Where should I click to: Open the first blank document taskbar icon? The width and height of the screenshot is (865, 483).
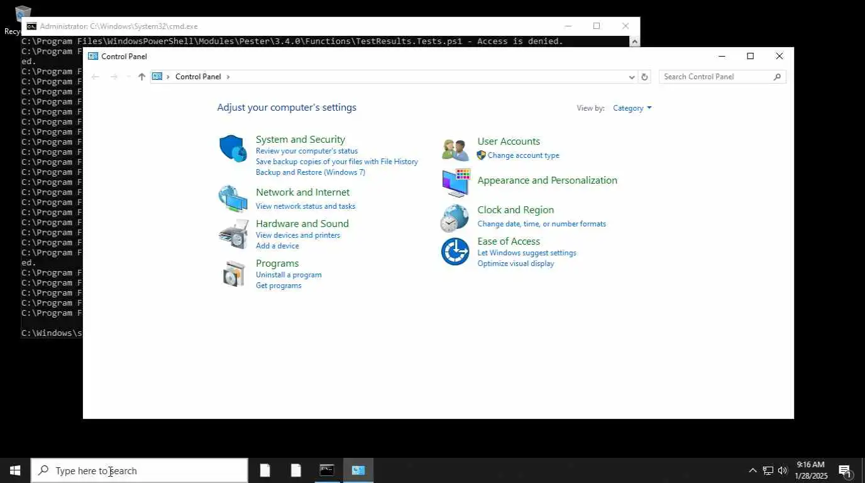pos(265,470)
